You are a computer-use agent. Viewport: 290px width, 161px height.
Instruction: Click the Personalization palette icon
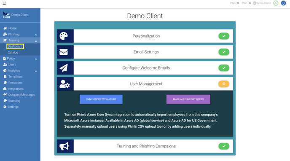coord(64,36)
